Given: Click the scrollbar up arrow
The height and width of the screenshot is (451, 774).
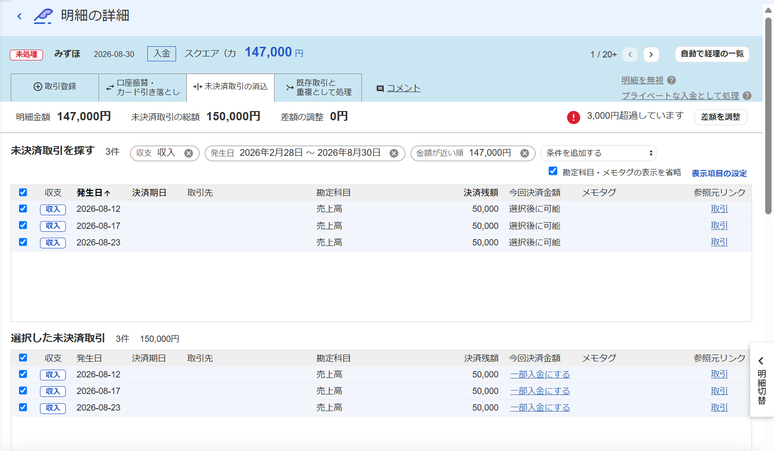Looking at the screenshot, I should [x=768, y=10].
